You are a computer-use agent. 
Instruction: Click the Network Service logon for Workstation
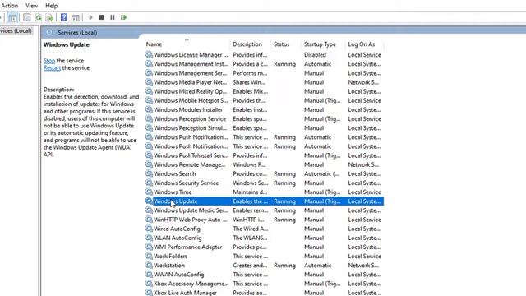363,265
